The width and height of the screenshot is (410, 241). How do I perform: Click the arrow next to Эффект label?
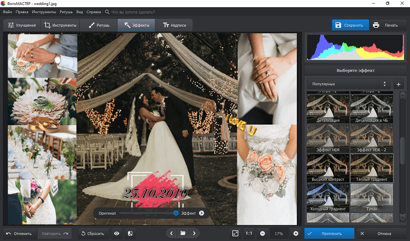pyautogui.click(x=201, y=213)
